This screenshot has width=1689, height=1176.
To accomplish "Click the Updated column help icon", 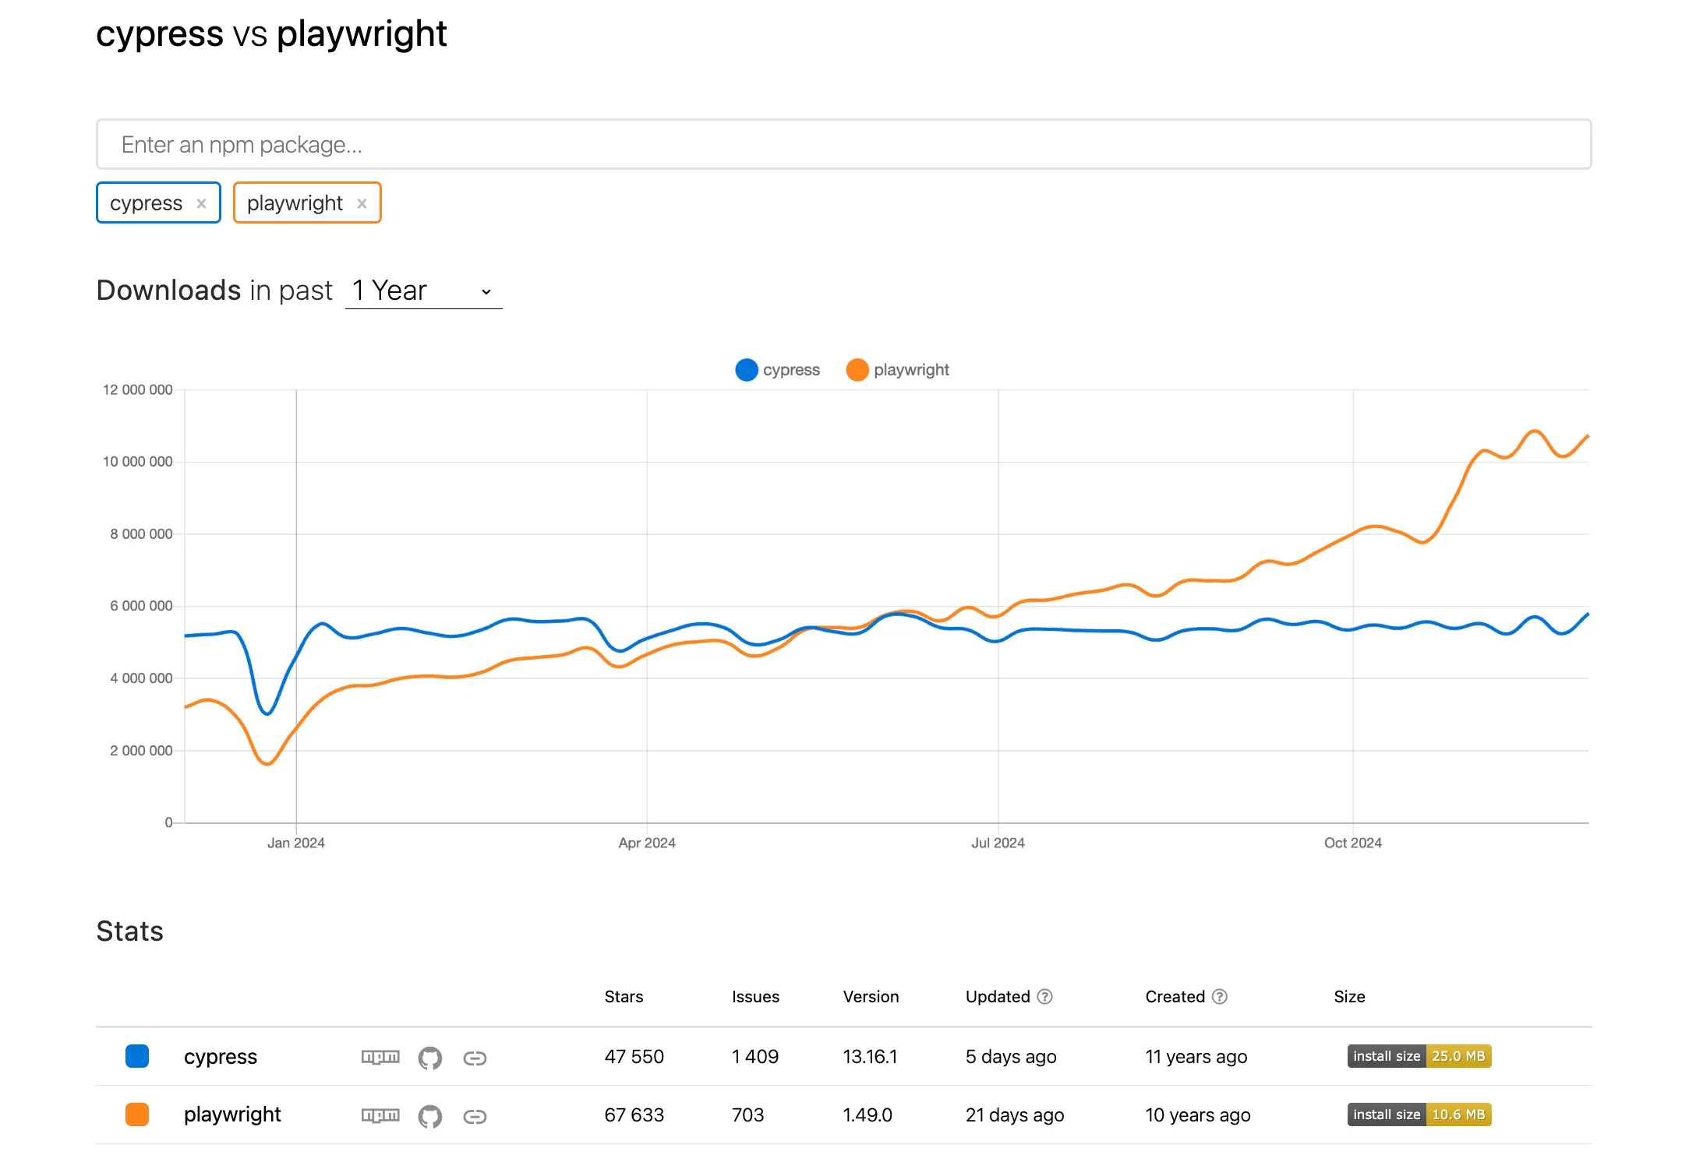I will coord(1045,997).
